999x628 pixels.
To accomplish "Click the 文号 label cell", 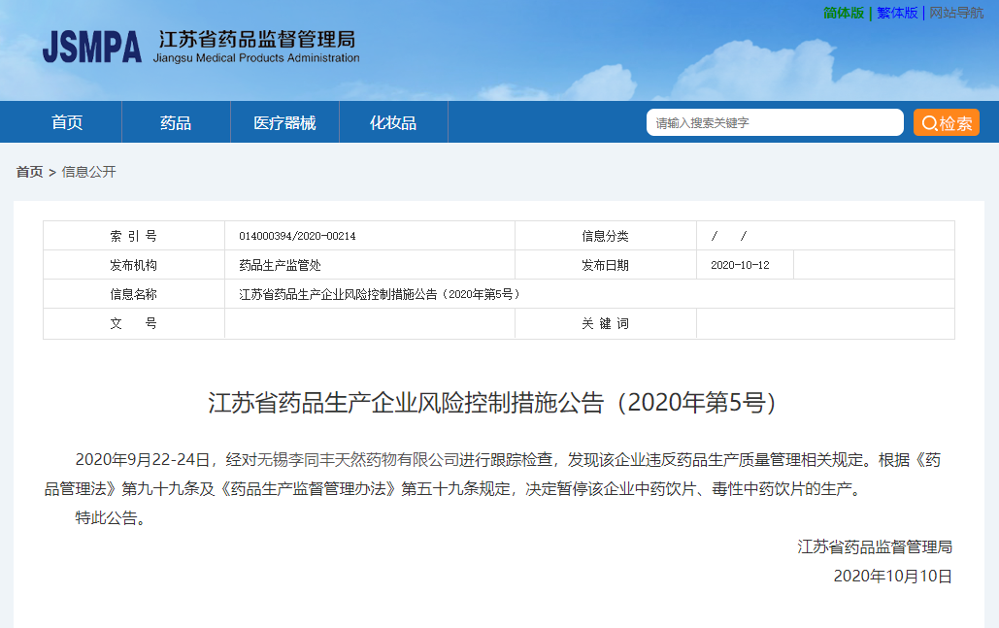I will click(x=134, y=323).
